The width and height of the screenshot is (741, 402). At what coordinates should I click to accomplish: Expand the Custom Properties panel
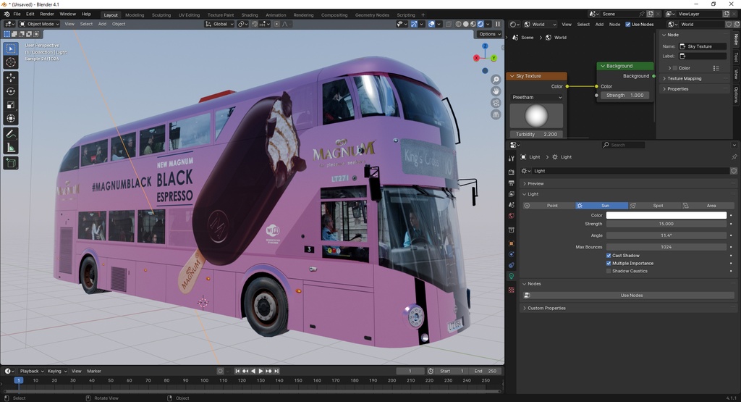[x=546, y=308]
